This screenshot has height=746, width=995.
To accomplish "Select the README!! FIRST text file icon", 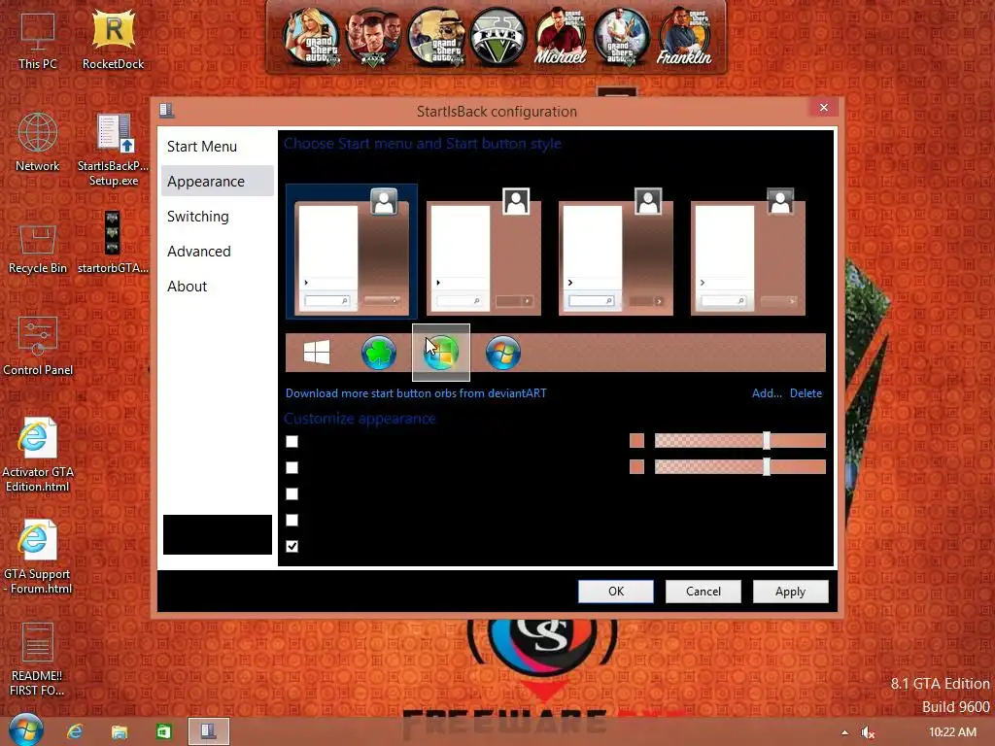I will [x=38, y=660].
